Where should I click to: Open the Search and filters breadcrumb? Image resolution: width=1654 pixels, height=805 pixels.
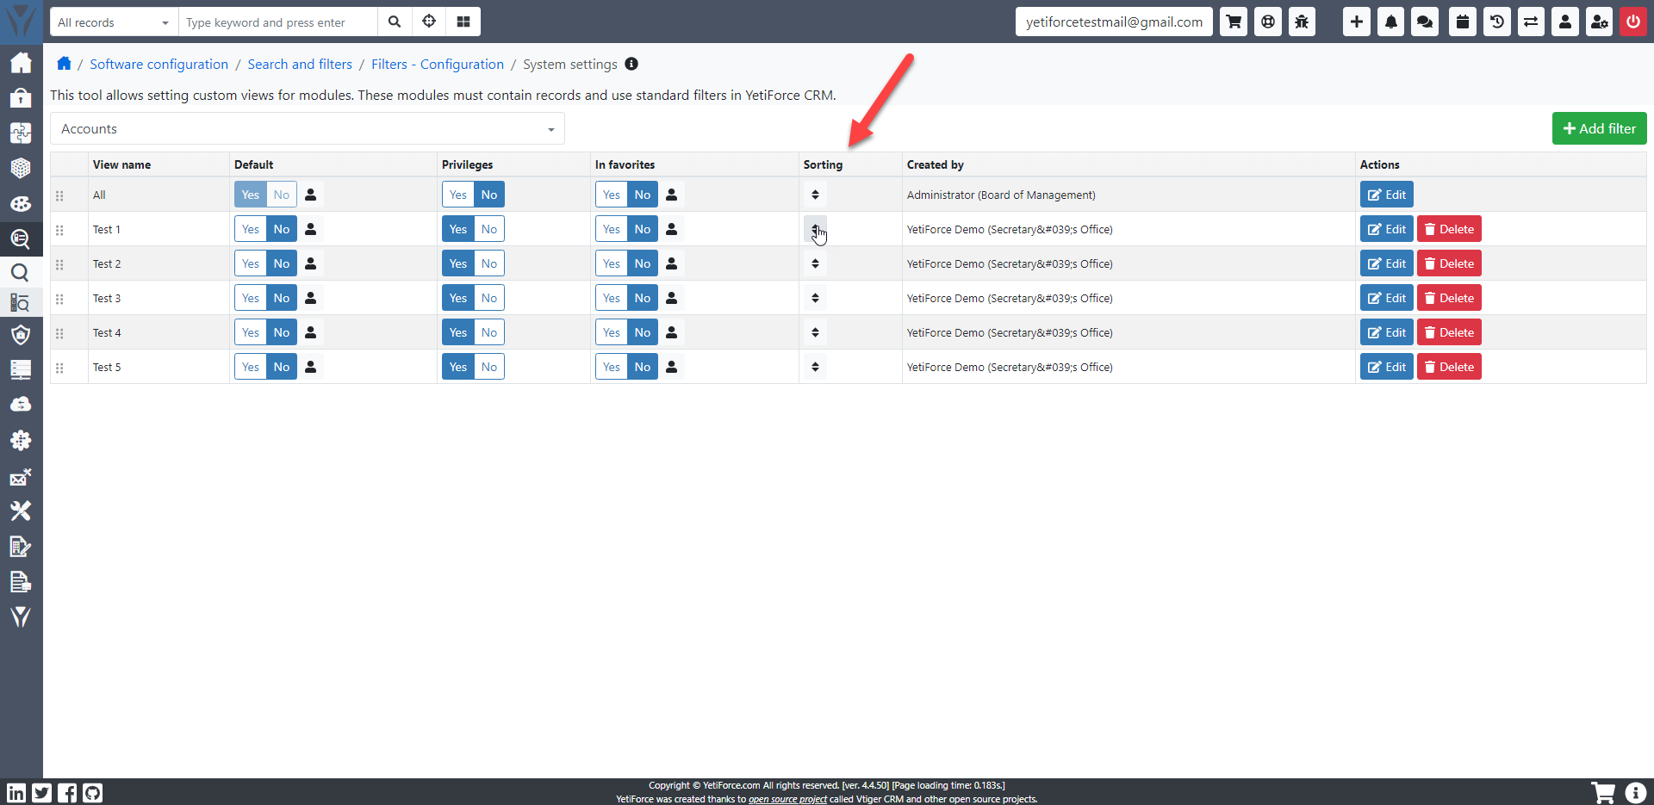pyautogui.click(x=299, y=64)
